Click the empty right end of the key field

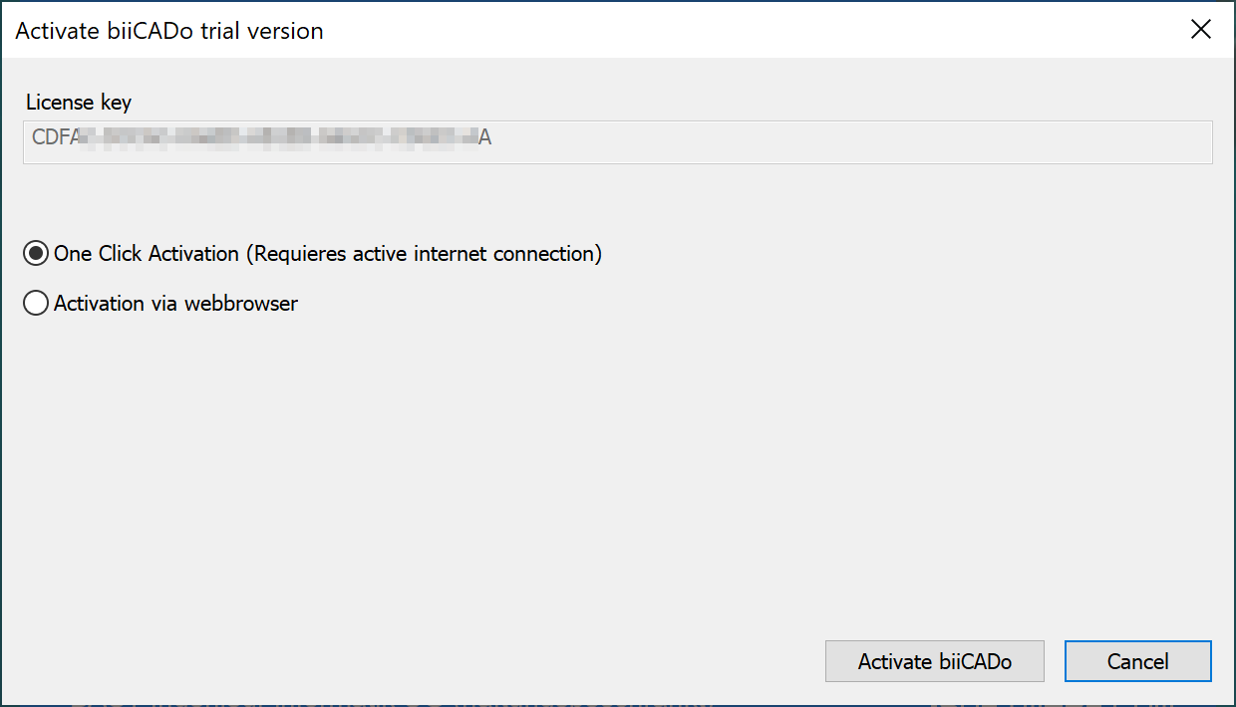click(1096, 141)
